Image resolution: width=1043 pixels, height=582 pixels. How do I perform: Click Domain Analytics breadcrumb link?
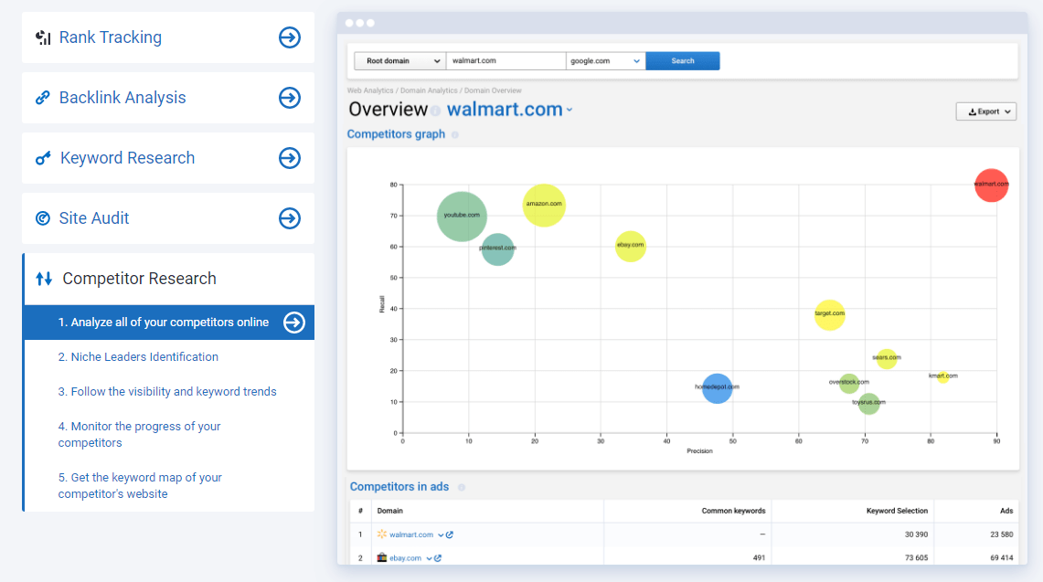tap(429, 90)
